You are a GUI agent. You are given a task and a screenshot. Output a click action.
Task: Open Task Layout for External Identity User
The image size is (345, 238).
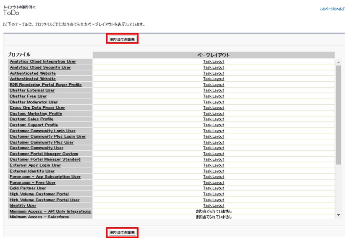coord(213,171)
